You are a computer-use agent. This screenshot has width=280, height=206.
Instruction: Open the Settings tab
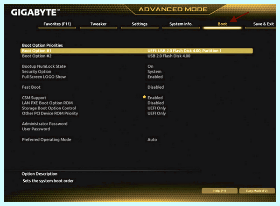pos(140,24)
